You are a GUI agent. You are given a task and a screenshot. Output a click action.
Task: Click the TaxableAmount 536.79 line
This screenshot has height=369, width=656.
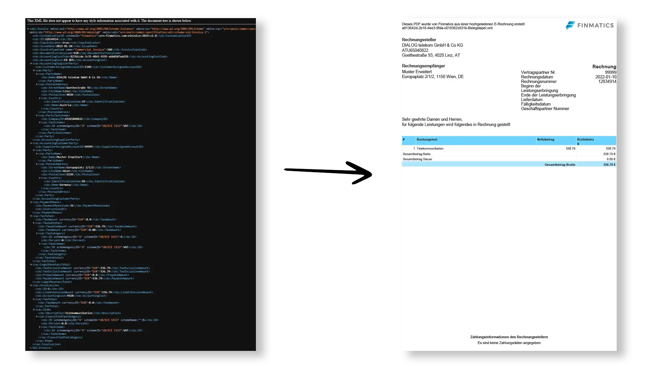tap(87, 227)
